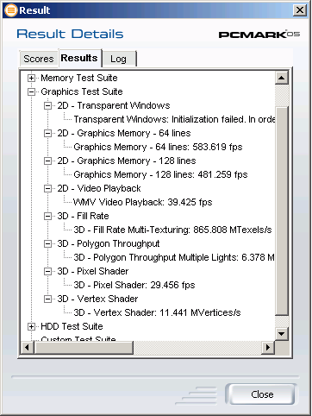Collapse the Graphics Test Suite node
Screen dimensions: 312x416
point(31,91)
